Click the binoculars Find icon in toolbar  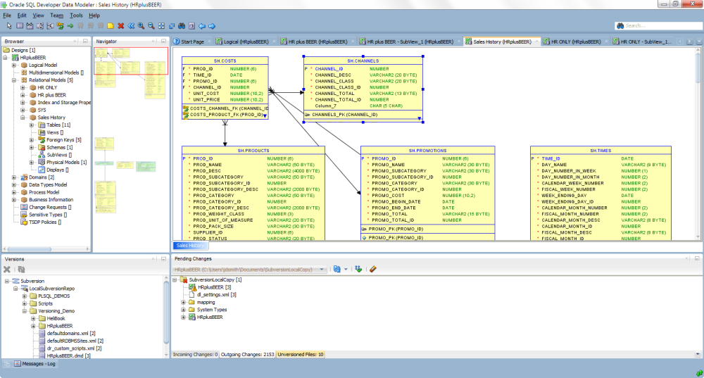[x=182, y=26]
